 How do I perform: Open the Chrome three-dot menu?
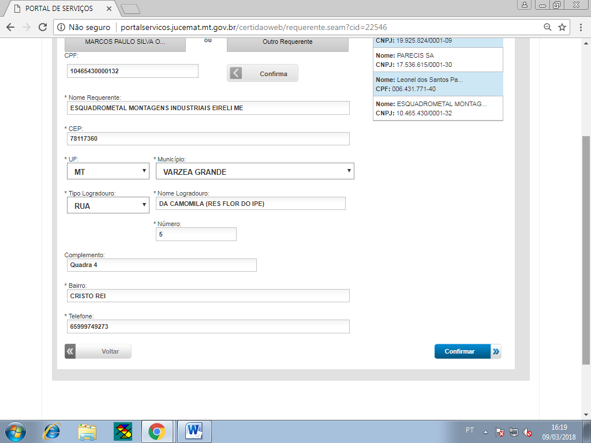(581, 27)
